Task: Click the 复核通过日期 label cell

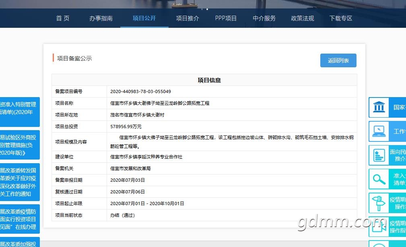Action: 79,192
